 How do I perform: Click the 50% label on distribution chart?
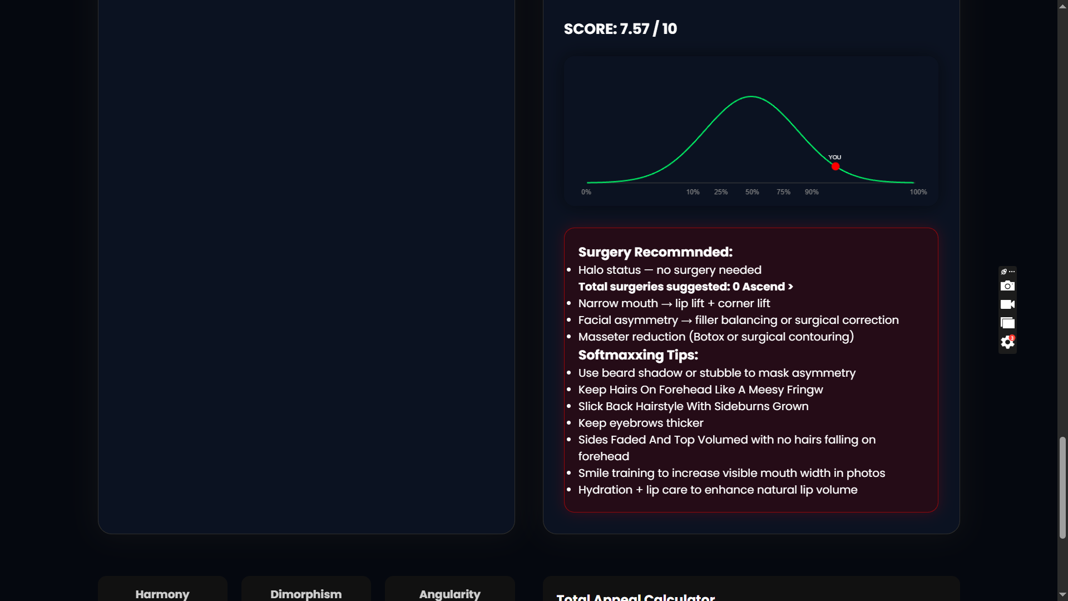click(752, 192)
